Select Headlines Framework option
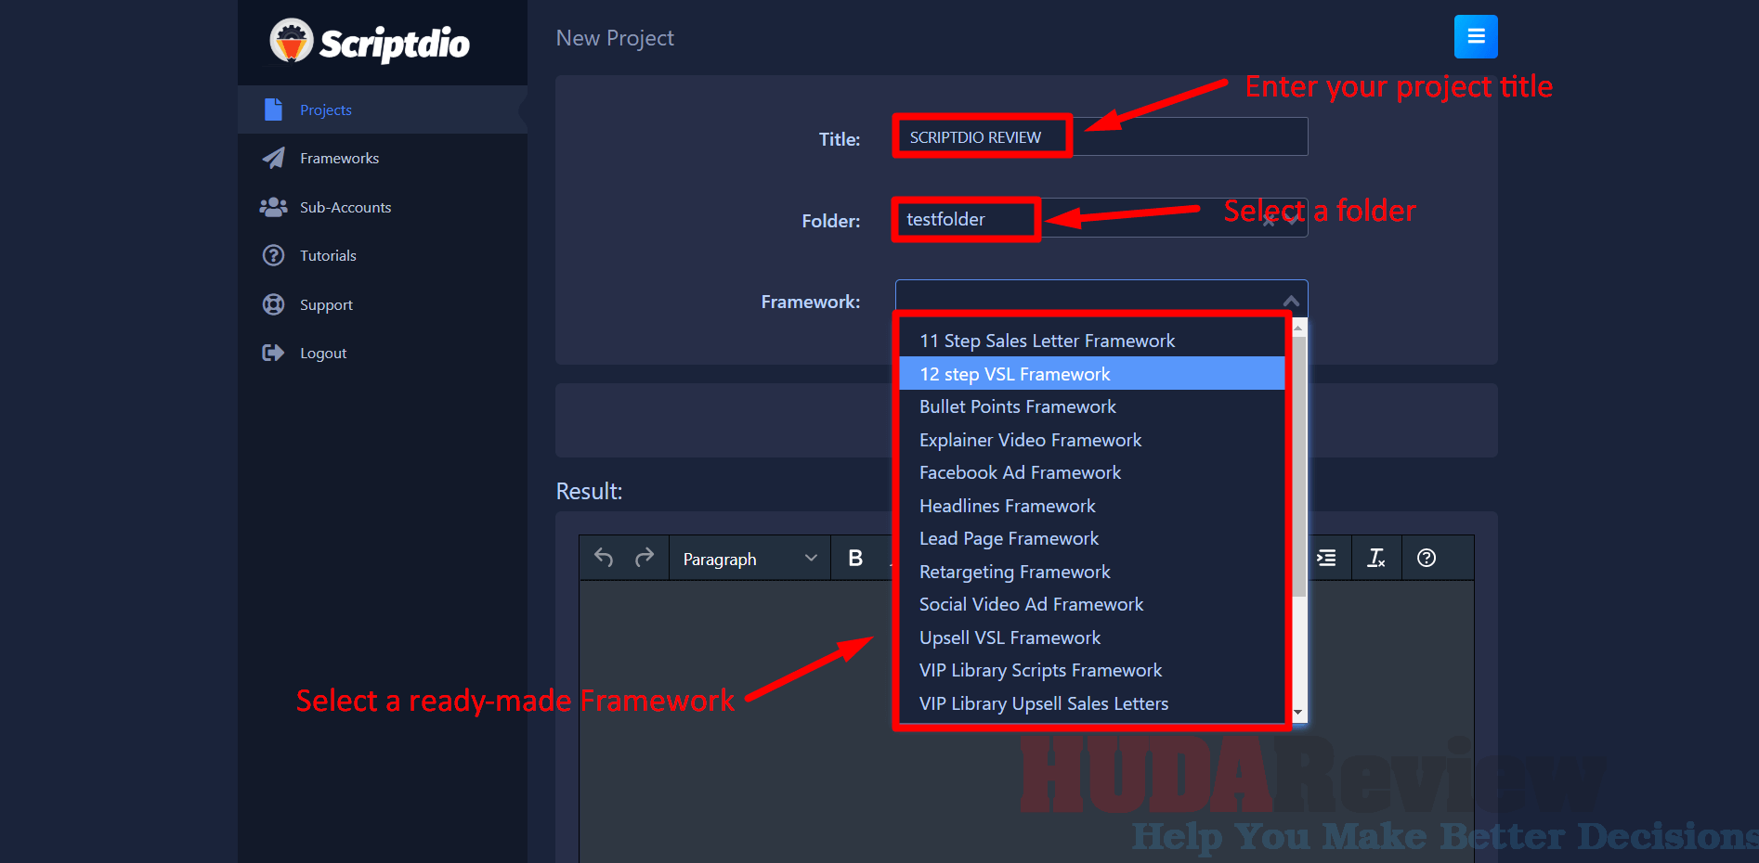The width and height of the screenshot is (1759, 863). (x=1092, y=506)
